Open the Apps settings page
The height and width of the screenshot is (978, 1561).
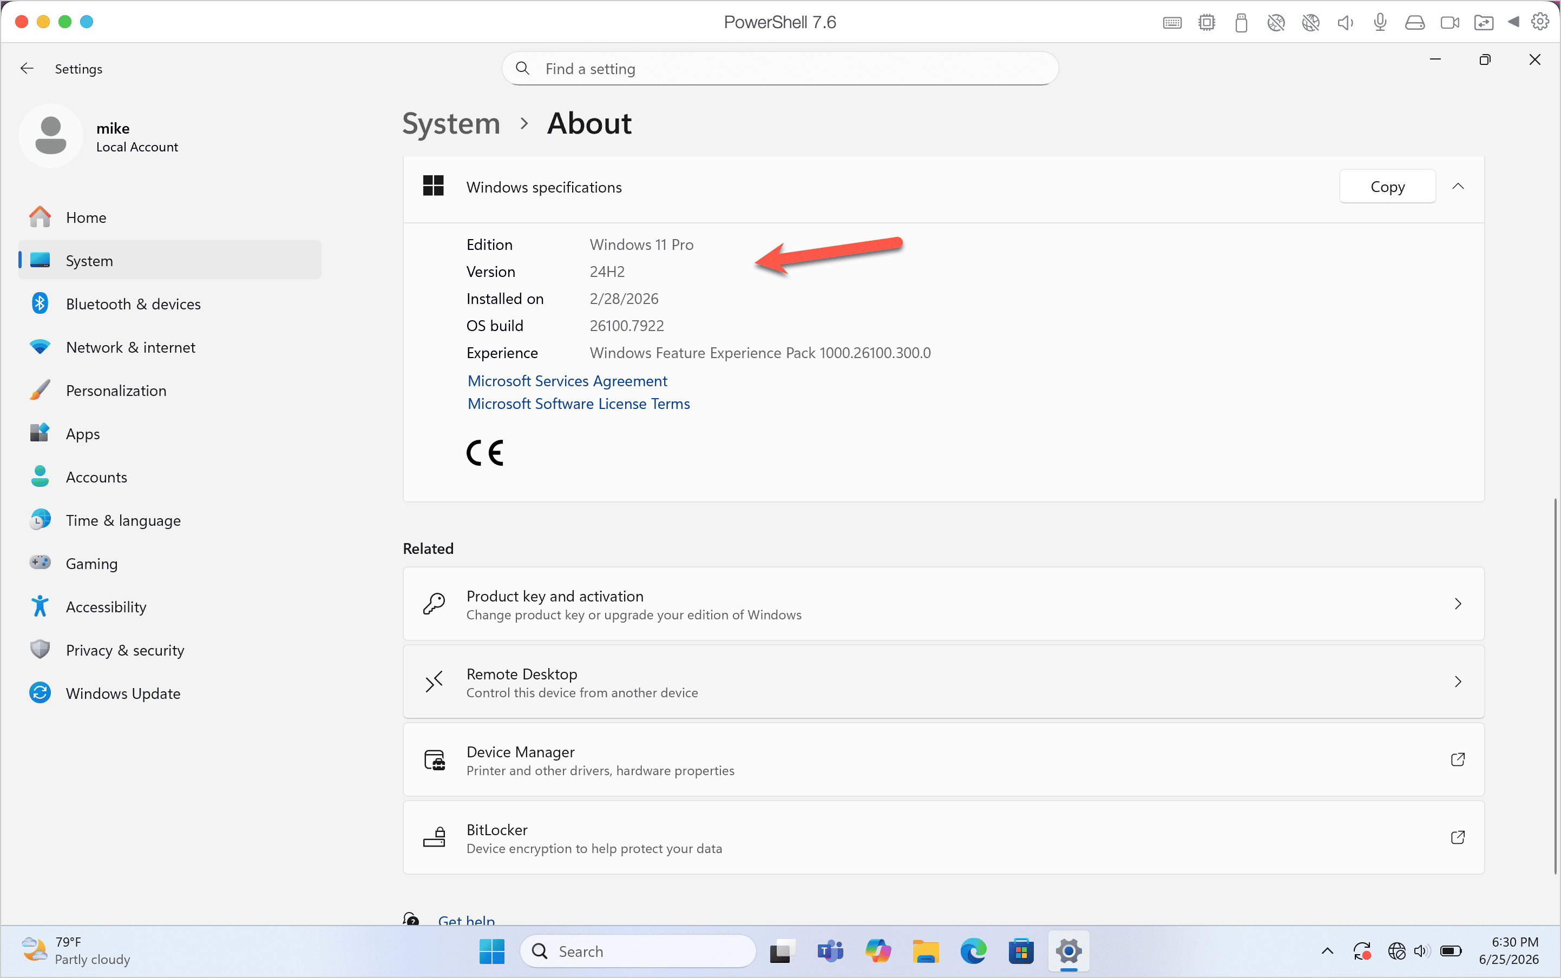(169, 434)
